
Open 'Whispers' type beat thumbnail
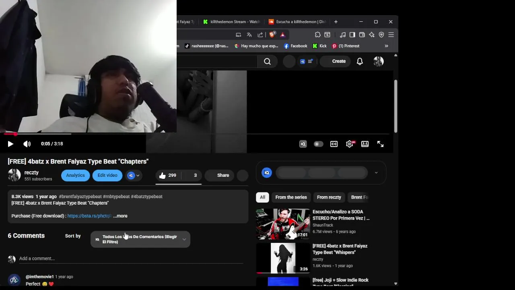pos(283,258)
